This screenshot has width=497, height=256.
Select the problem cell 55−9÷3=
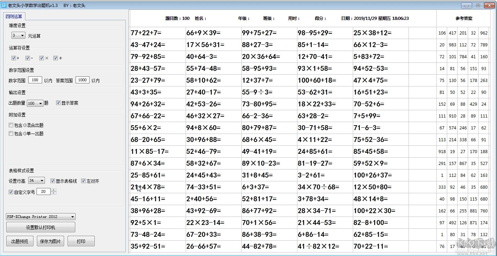pos(269,92)
